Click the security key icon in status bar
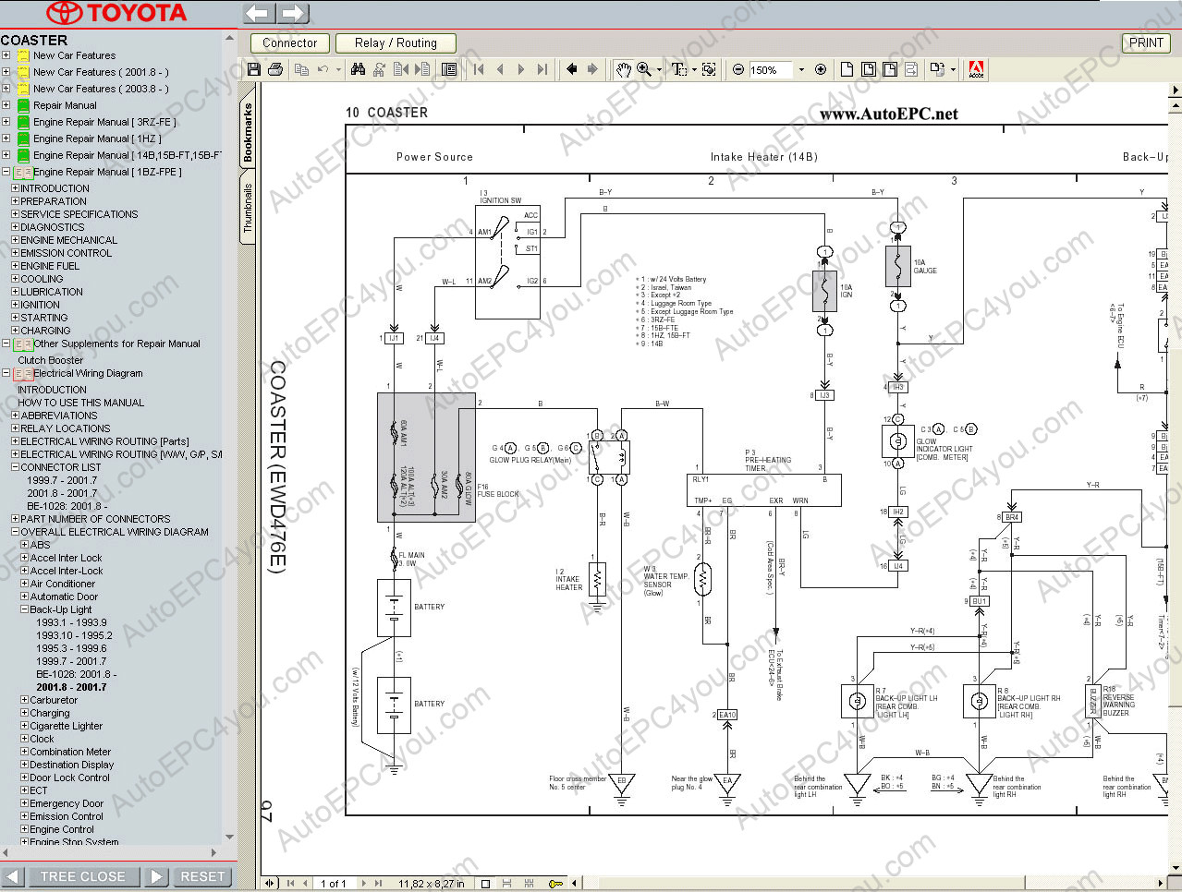This screenshot has width=1182, height=892. pos(555,884)
